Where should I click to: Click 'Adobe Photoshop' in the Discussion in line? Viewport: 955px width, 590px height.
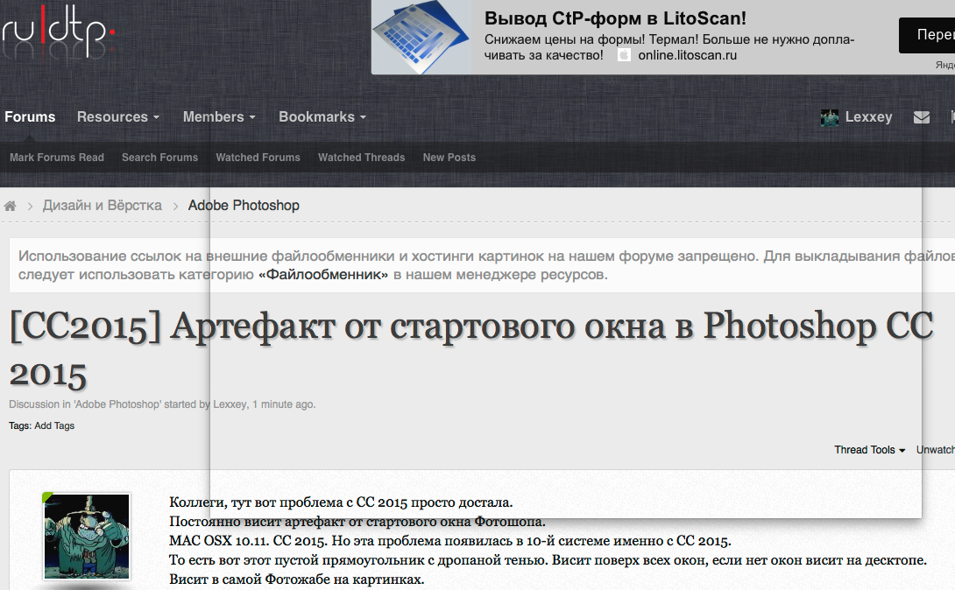point(117,404)
